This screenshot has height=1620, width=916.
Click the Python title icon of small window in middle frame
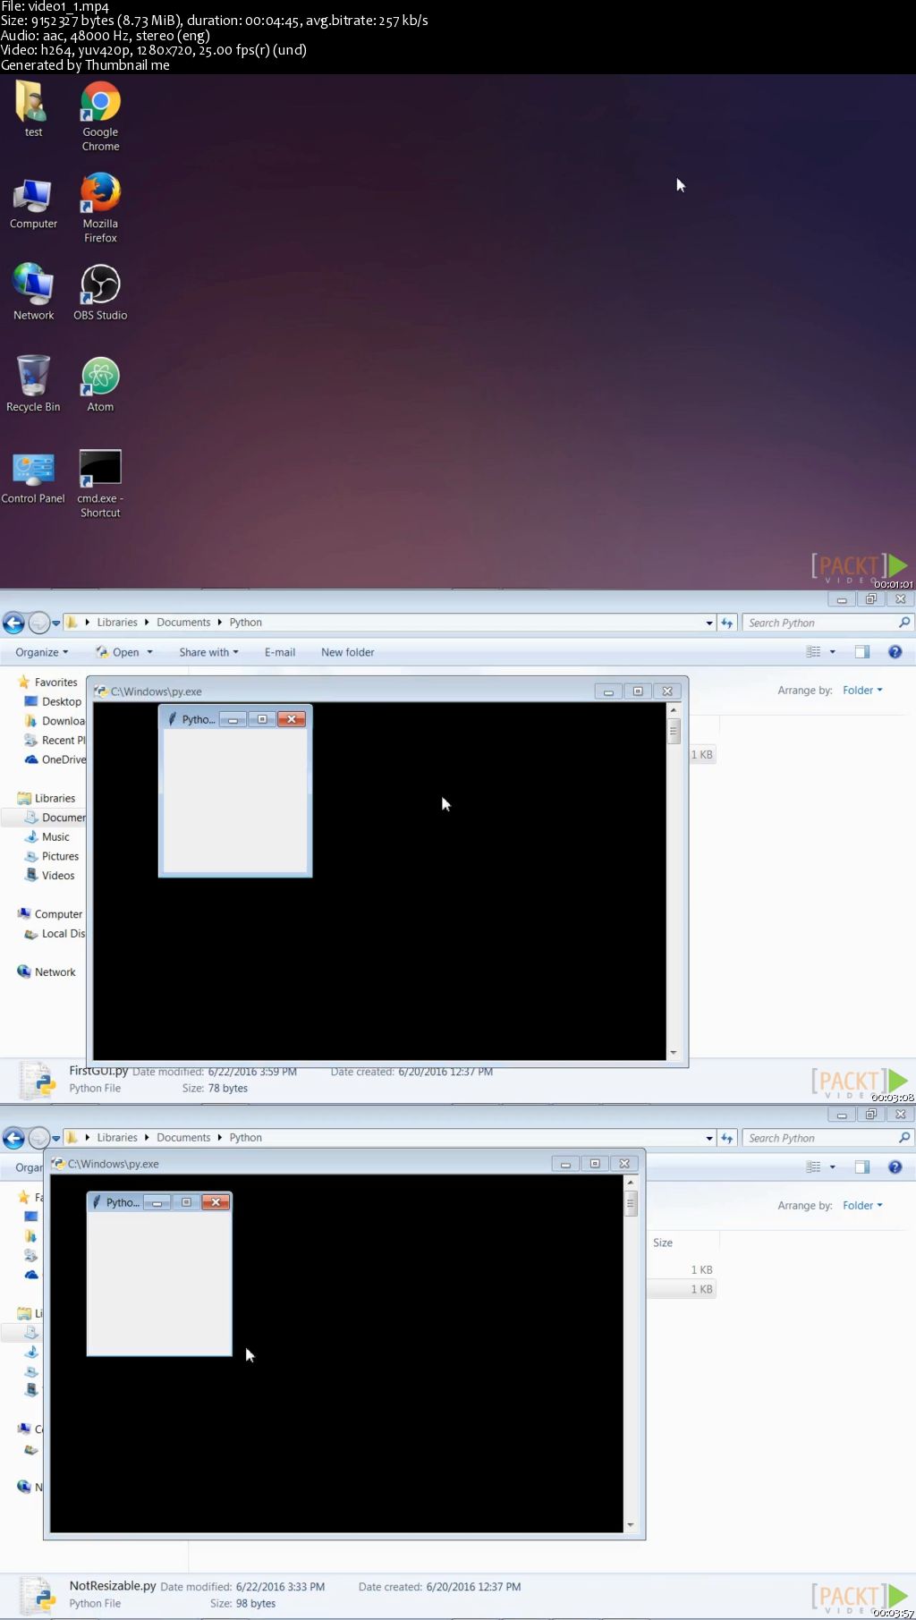[172, 719]
